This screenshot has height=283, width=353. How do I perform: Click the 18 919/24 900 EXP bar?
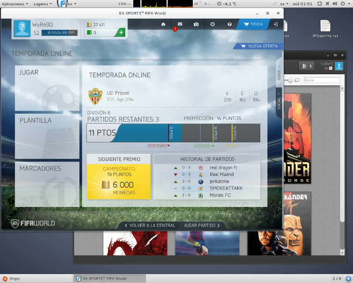click(60, 33)
